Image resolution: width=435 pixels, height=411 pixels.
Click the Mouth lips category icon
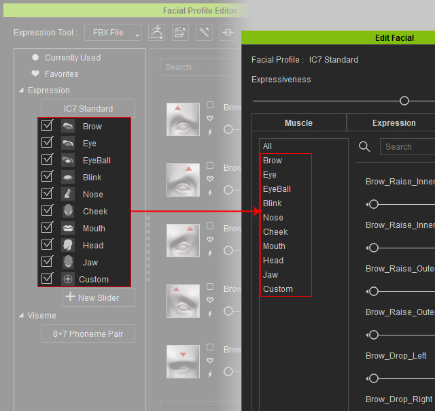[x=68, y=228]
